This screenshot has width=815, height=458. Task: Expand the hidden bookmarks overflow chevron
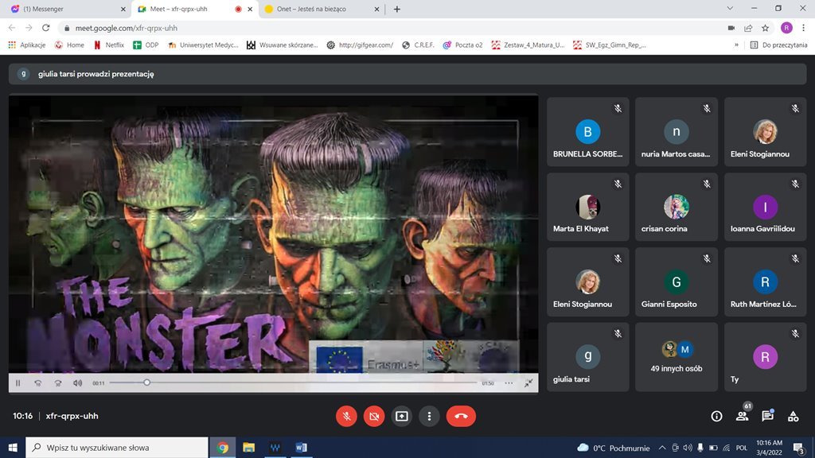click(736, 45)
